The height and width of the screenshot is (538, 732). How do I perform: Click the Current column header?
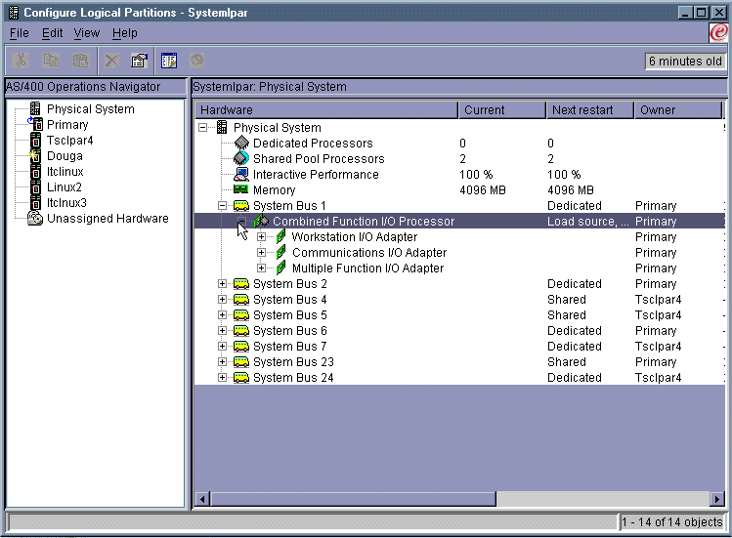click(x=502, y=110)
